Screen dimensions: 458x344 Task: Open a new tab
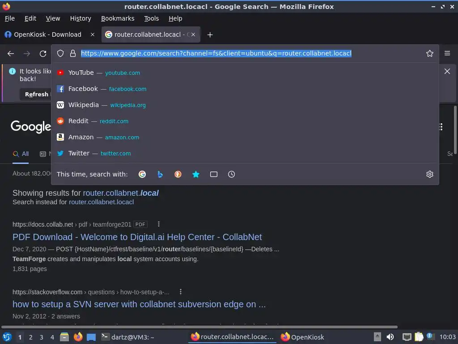coord(210,35)
